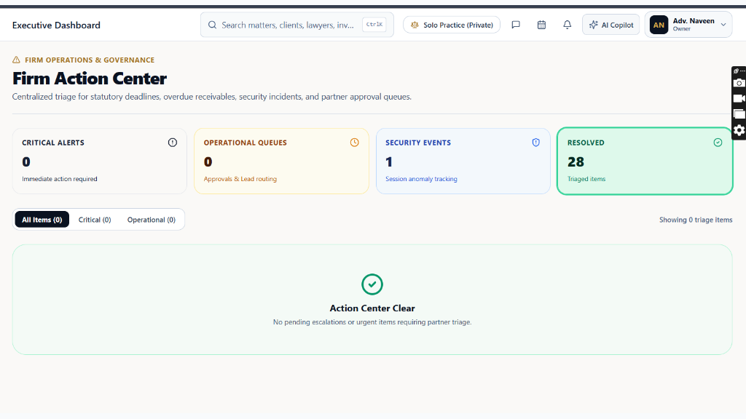Open the Solo Practice (Private) selector
This screenshot has height=419, width=746.
click(452, 25)
